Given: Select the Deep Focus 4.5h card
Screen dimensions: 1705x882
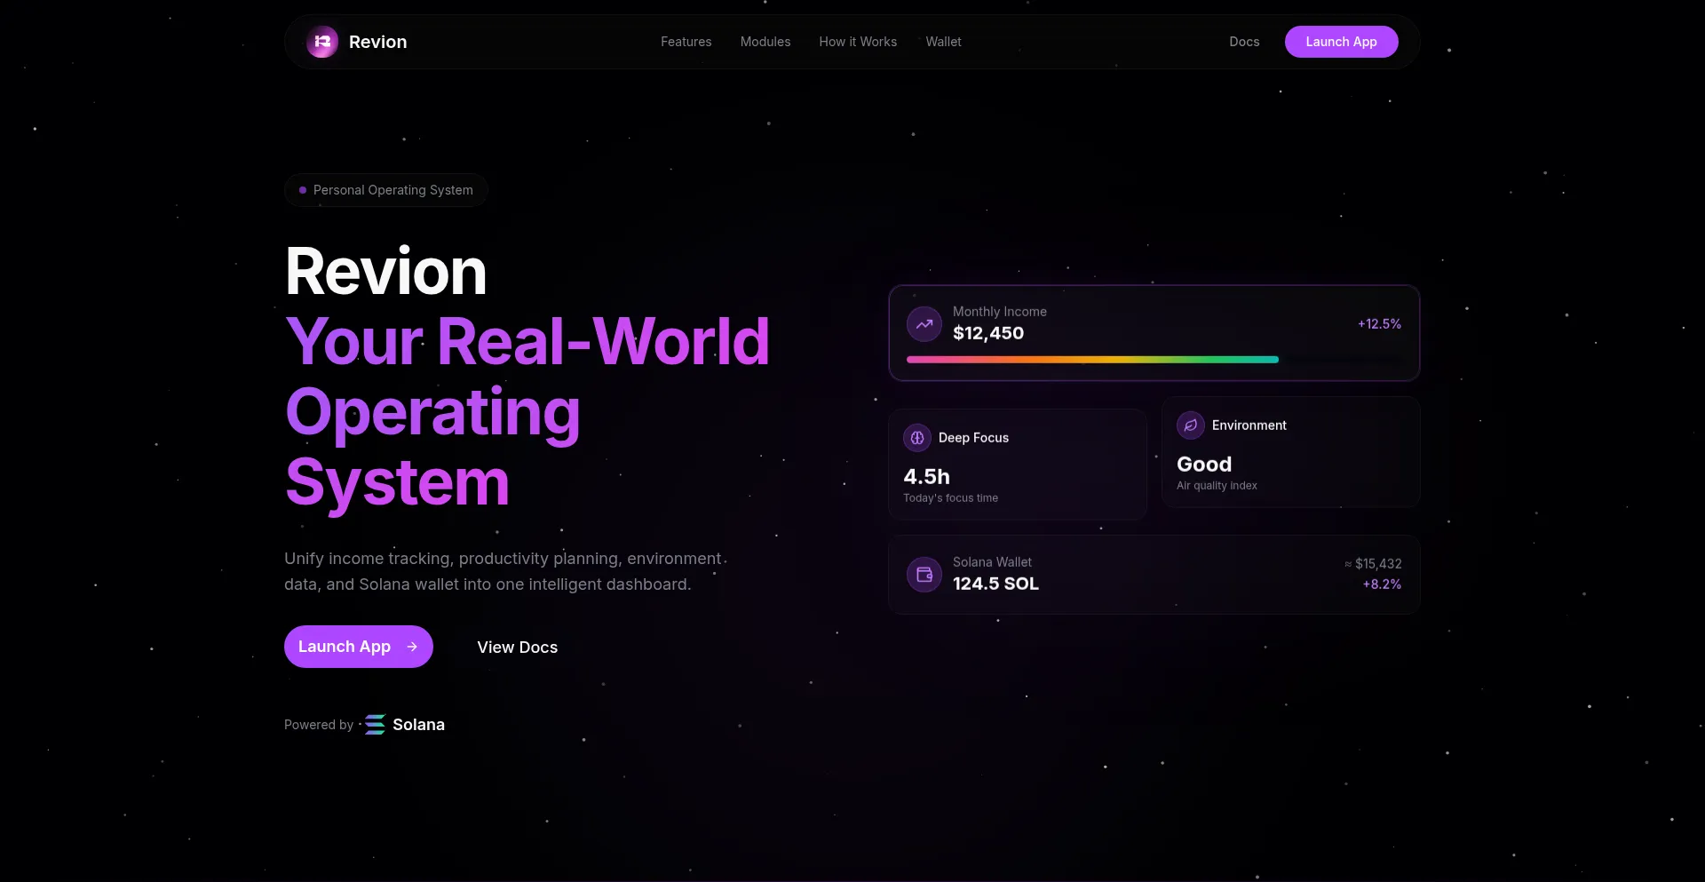Looking at the screenshot, I should pyautogui.click(x=1018, y=465).
